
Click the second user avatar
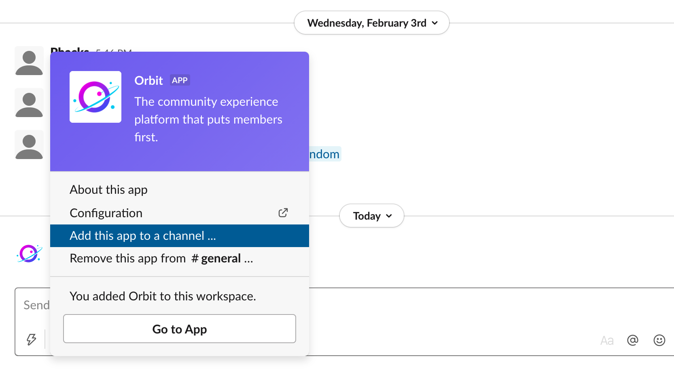click(29, 103)
